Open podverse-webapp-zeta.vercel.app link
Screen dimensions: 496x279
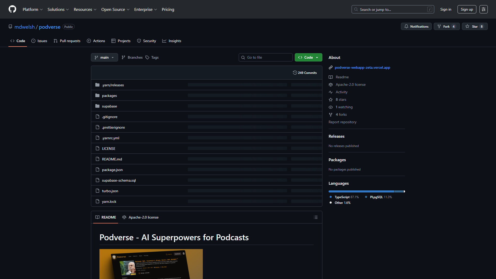pos(362,67)
